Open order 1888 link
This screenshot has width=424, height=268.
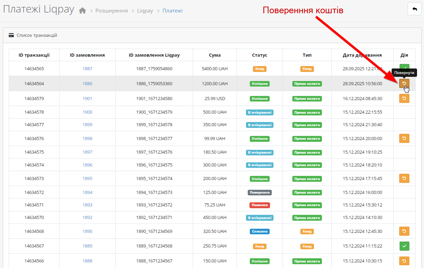87,261
